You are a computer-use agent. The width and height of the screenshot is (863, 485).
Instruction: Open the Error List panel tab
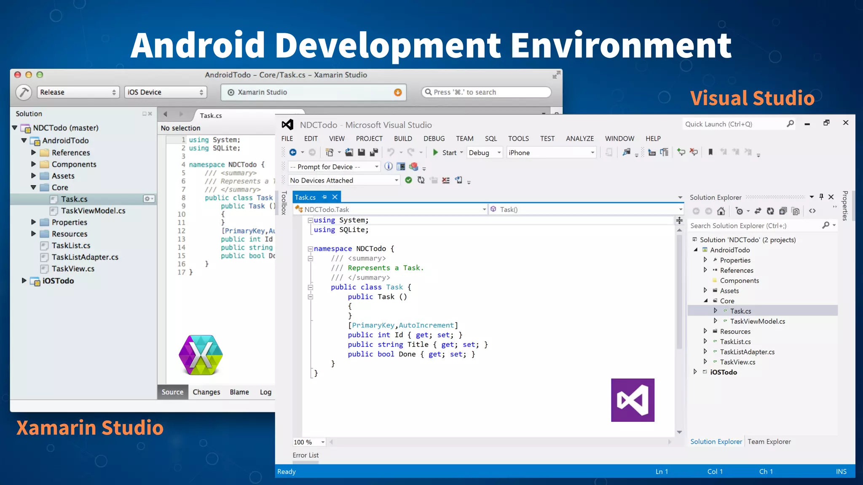coord(306,455)
